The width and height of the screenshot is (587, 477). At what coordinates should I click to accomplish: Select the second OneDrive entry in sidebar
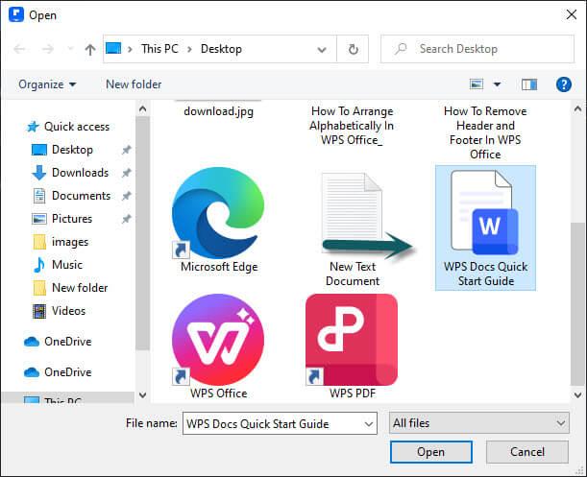click(x=68, y=372)
